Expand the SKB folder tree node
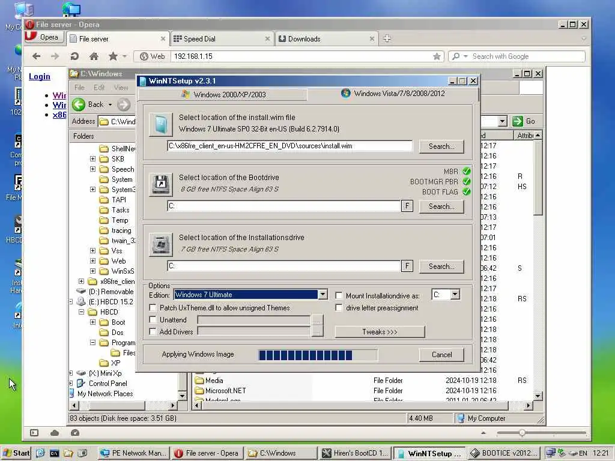This screenshot has height=461, width=615. [92, 158]
